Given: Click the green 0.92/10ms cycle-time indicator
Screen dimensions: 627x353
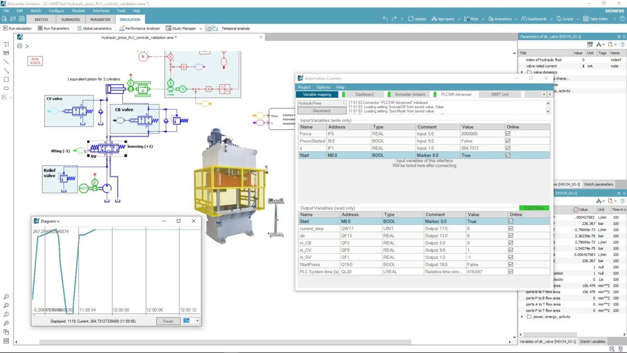Looking at the screenshot, I should pyautogui.click(x=534, y=208).
